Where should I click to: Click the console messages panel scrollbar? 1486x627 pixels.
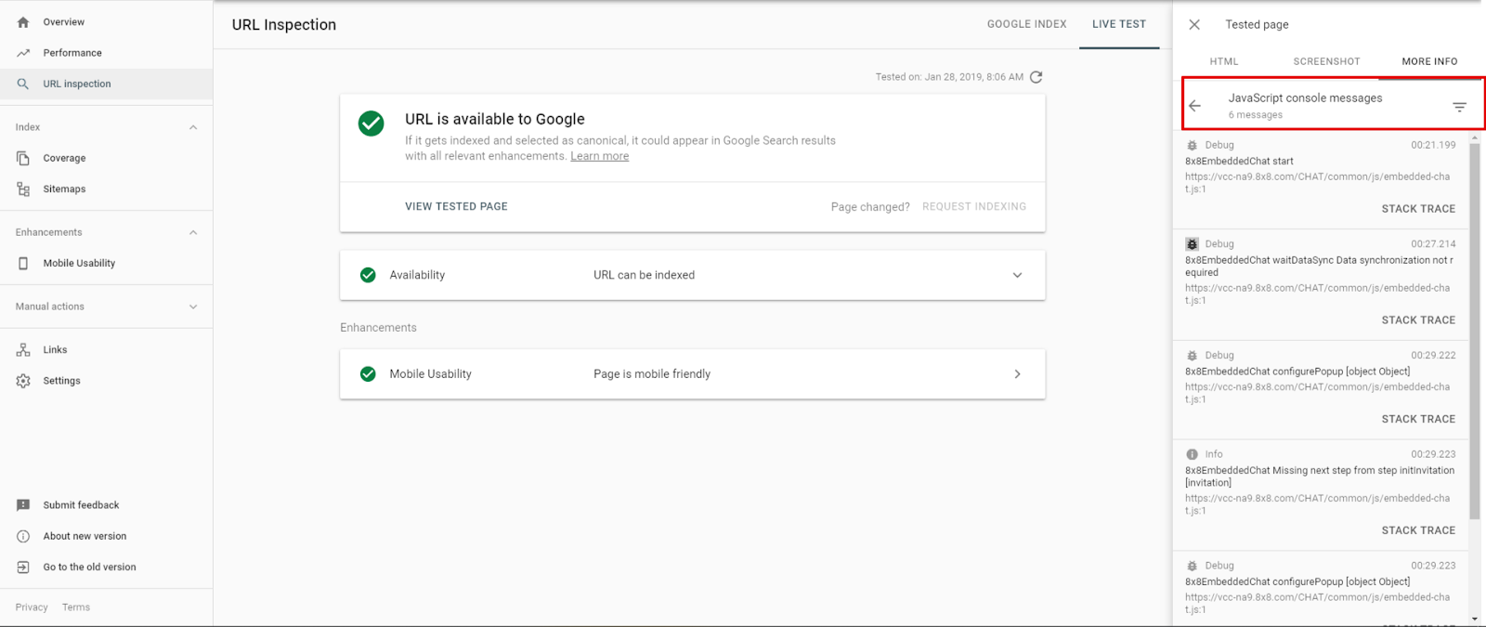pos(1475,325)
